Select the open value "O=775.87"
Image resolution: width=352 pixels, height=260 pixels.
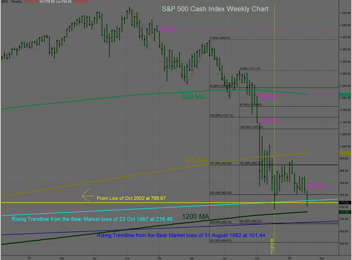(31, 1)
